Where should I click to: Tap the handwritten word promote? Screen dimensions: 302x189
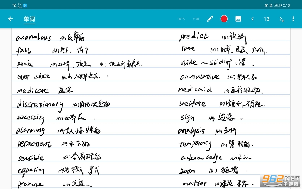coord(31,184)
